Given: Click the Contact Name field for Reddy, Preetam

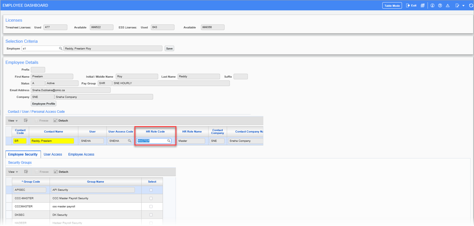Looking at the screenshot, I should click(52, 141).
